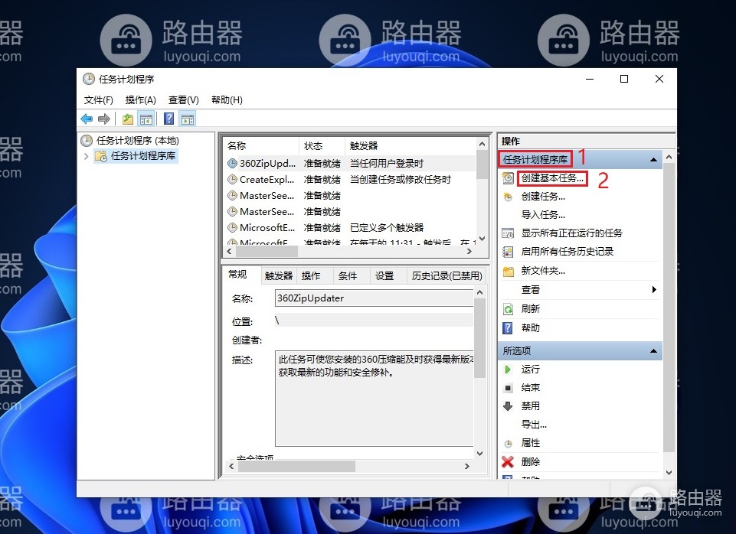Image resolution: width=736 pixels, height=534 pixels.
Task: Click the Forward arrow toolbar icon
Action: [104, 119]
